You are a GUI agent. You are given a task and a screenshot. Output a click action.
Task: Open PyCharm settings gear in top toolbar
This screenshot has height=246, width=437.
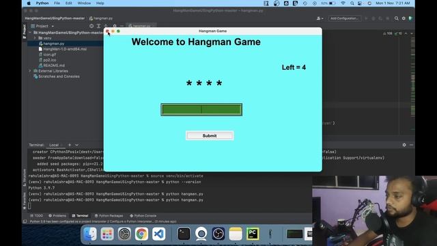[x=404, y=18]
